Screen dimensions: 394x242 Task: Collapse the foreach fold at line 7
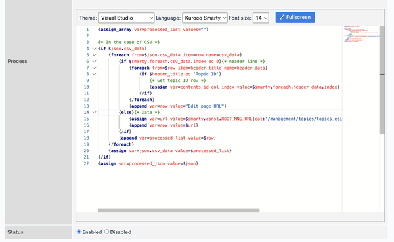[x=94, y=68]
